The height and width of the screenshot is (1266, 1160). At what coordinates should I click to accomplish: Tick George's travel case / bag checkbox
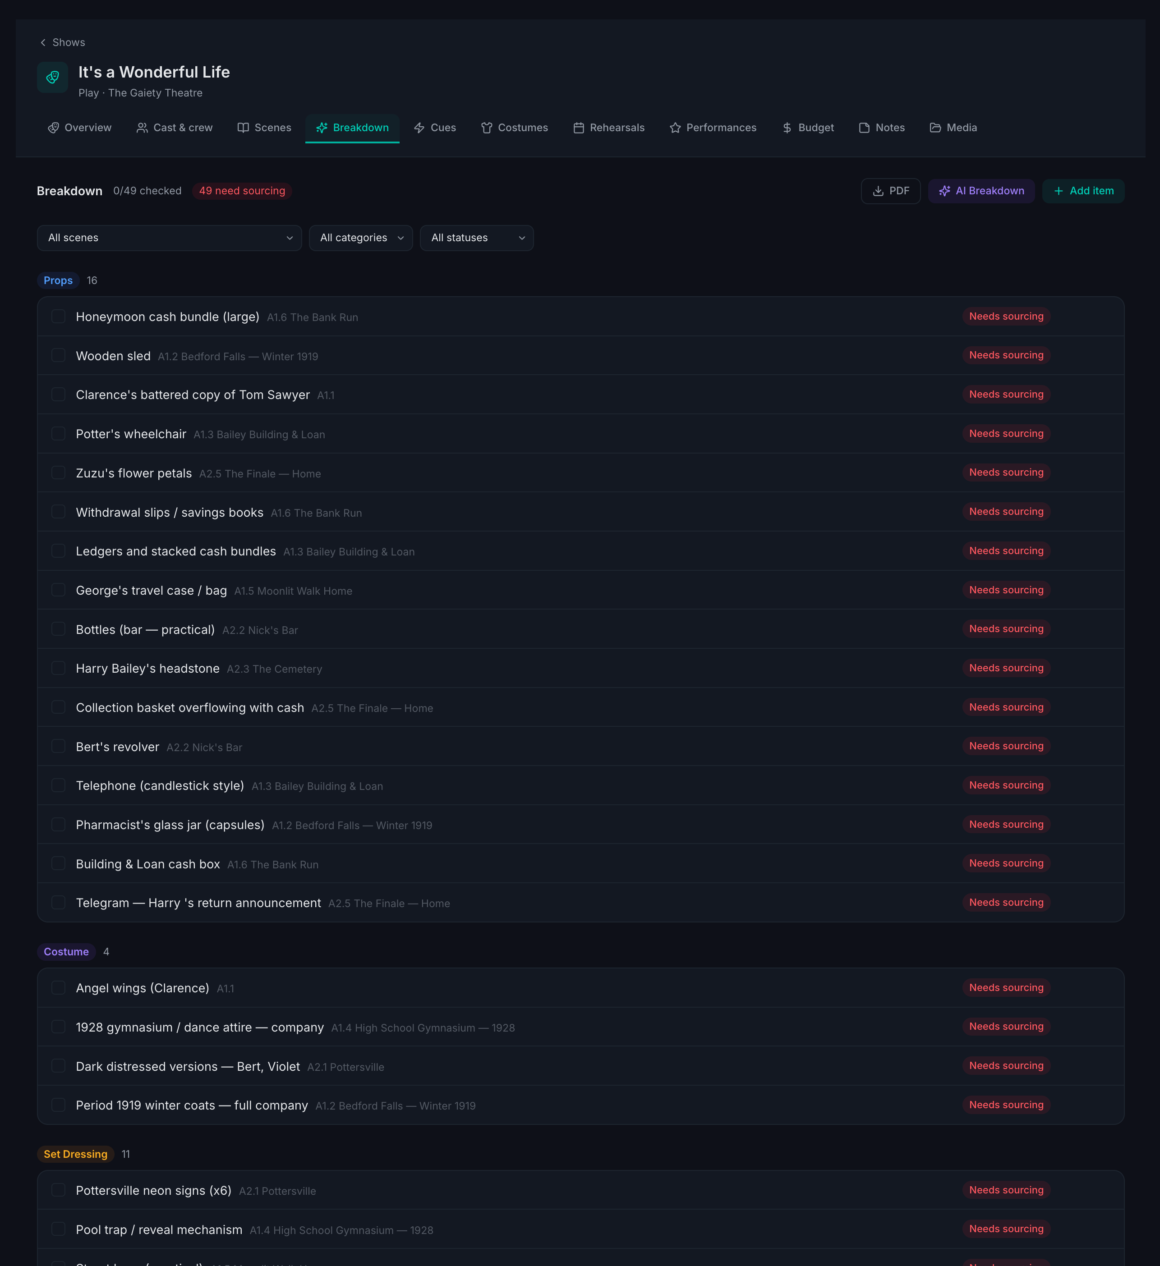coord(59,590)
